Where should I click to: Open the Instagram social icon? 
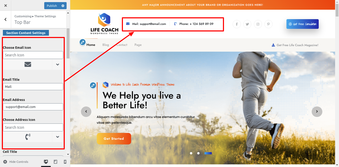click(x=258, y=24)
